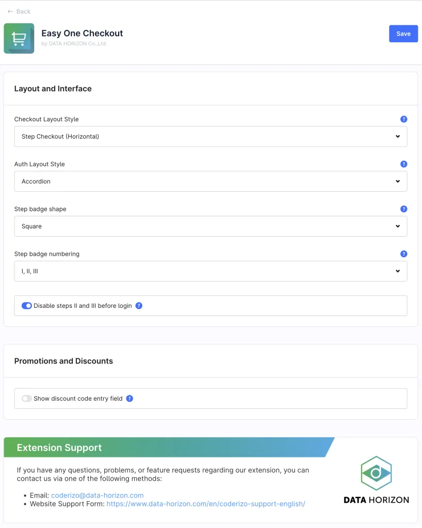Open the coderizo support email link

coord(97,496)
